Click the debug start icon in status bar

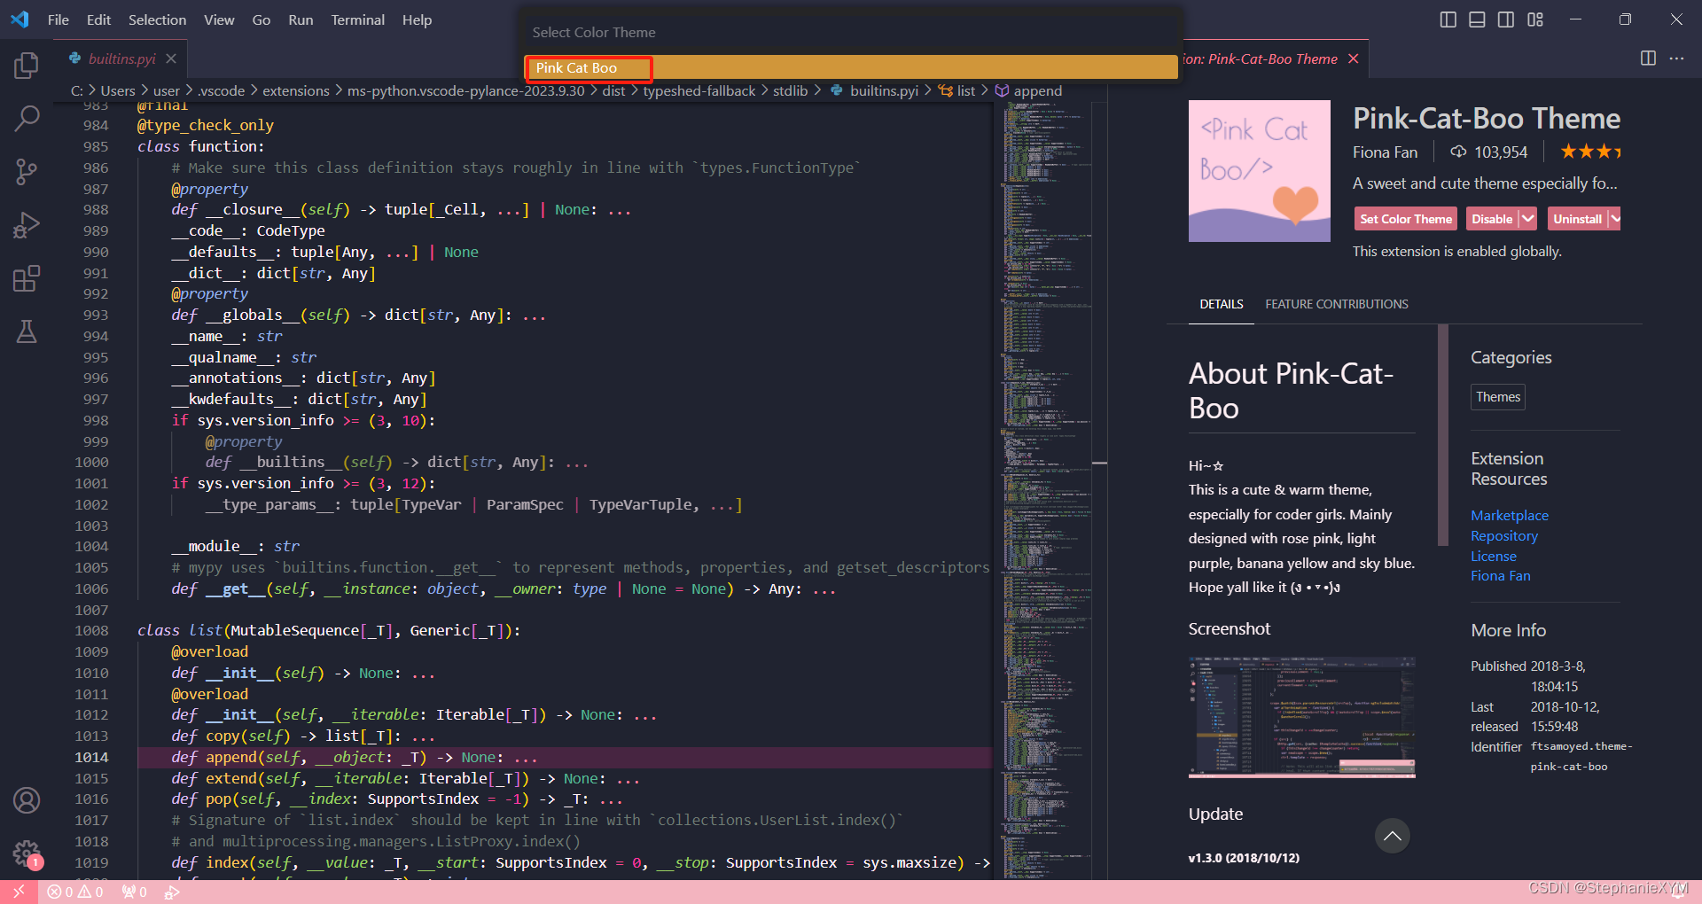172,892
